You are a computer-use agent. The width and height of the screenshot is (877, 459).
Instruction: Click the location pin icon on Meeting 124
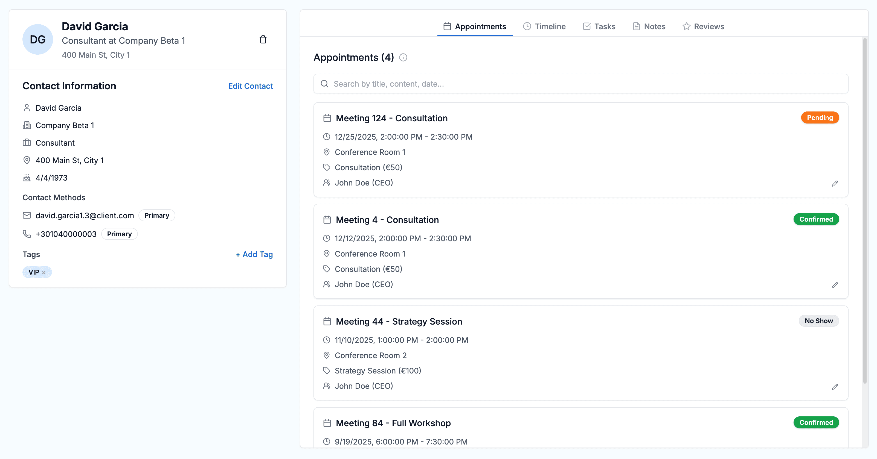point(327,152)
